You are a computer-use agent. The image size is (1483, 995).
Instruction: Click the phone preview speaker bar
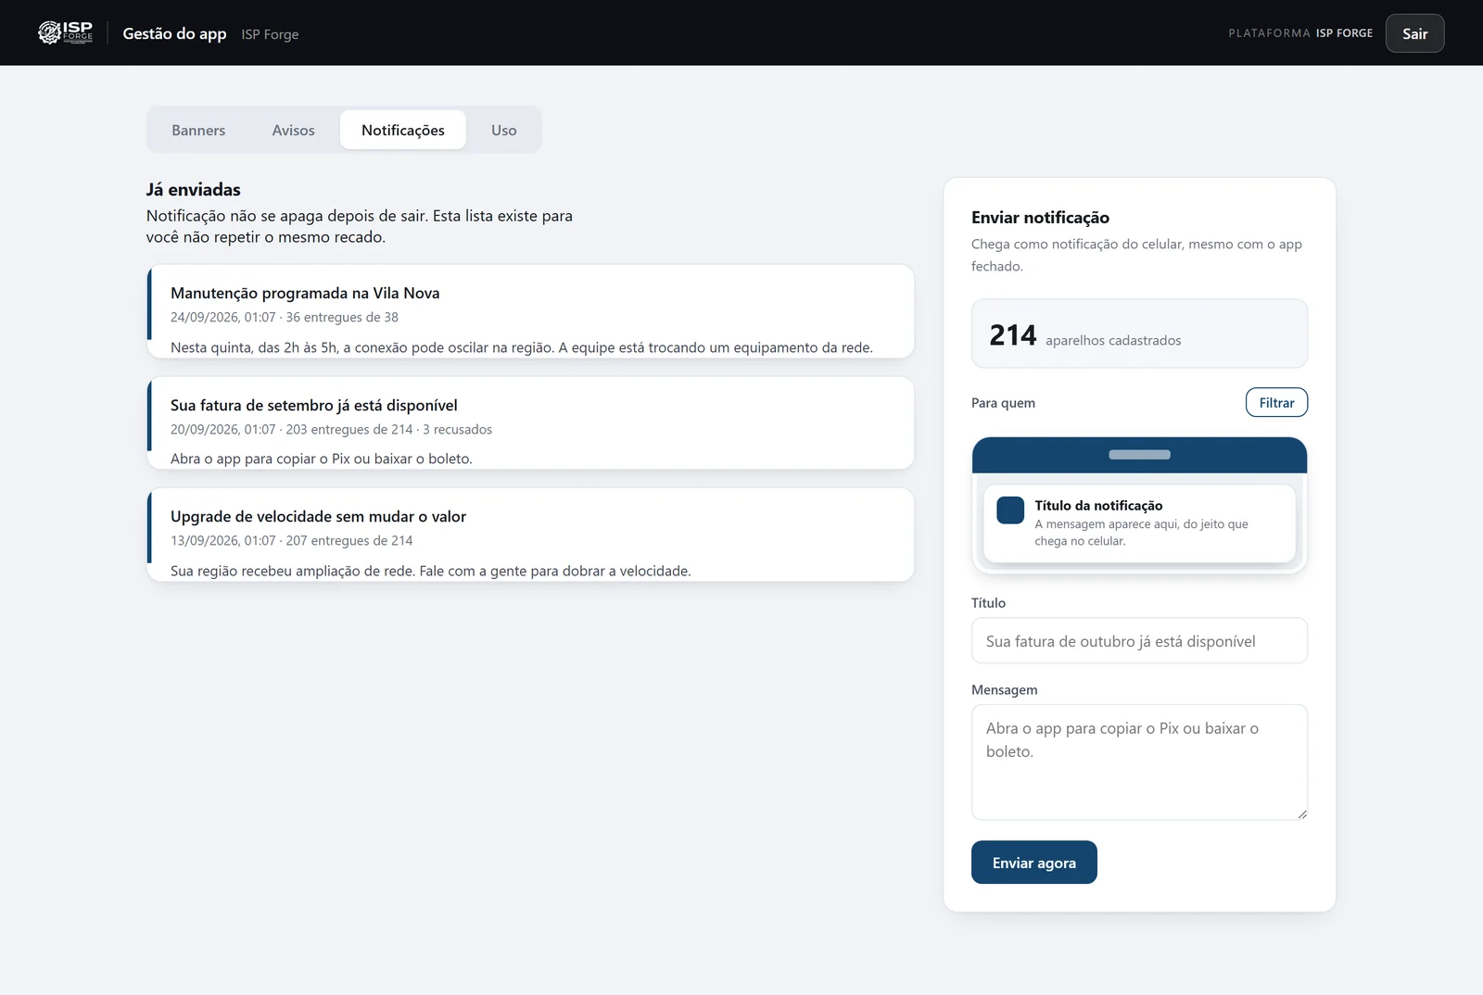(x=1139, y=455)
